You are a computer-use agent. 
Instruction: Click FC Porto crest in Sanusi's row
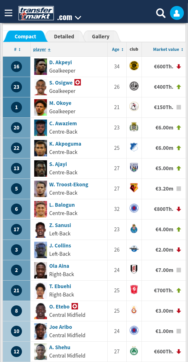[x=134, y=229]
